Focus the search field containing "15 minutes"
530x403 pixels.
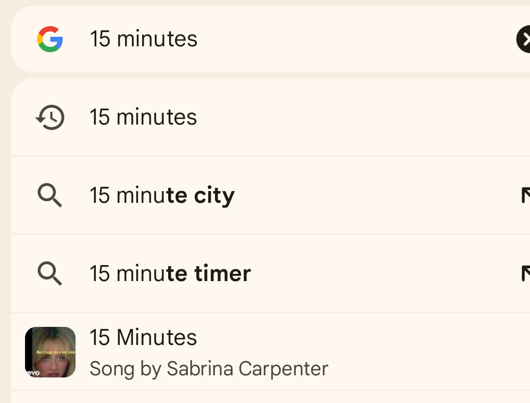tap(270, 39)
